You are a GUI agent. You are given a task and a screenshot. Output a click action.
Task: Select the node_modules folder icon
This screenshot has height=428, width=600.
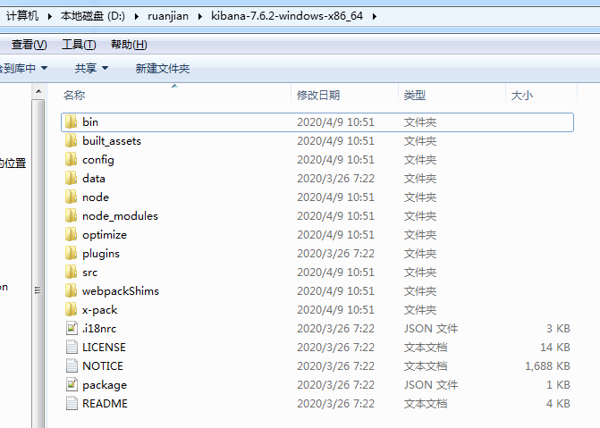tap(72, 215)
